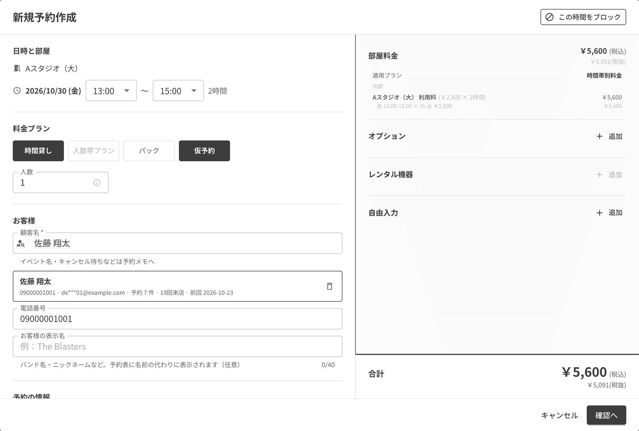Click the selected customer card 佐藤 翔太

(x=178, y=286)
